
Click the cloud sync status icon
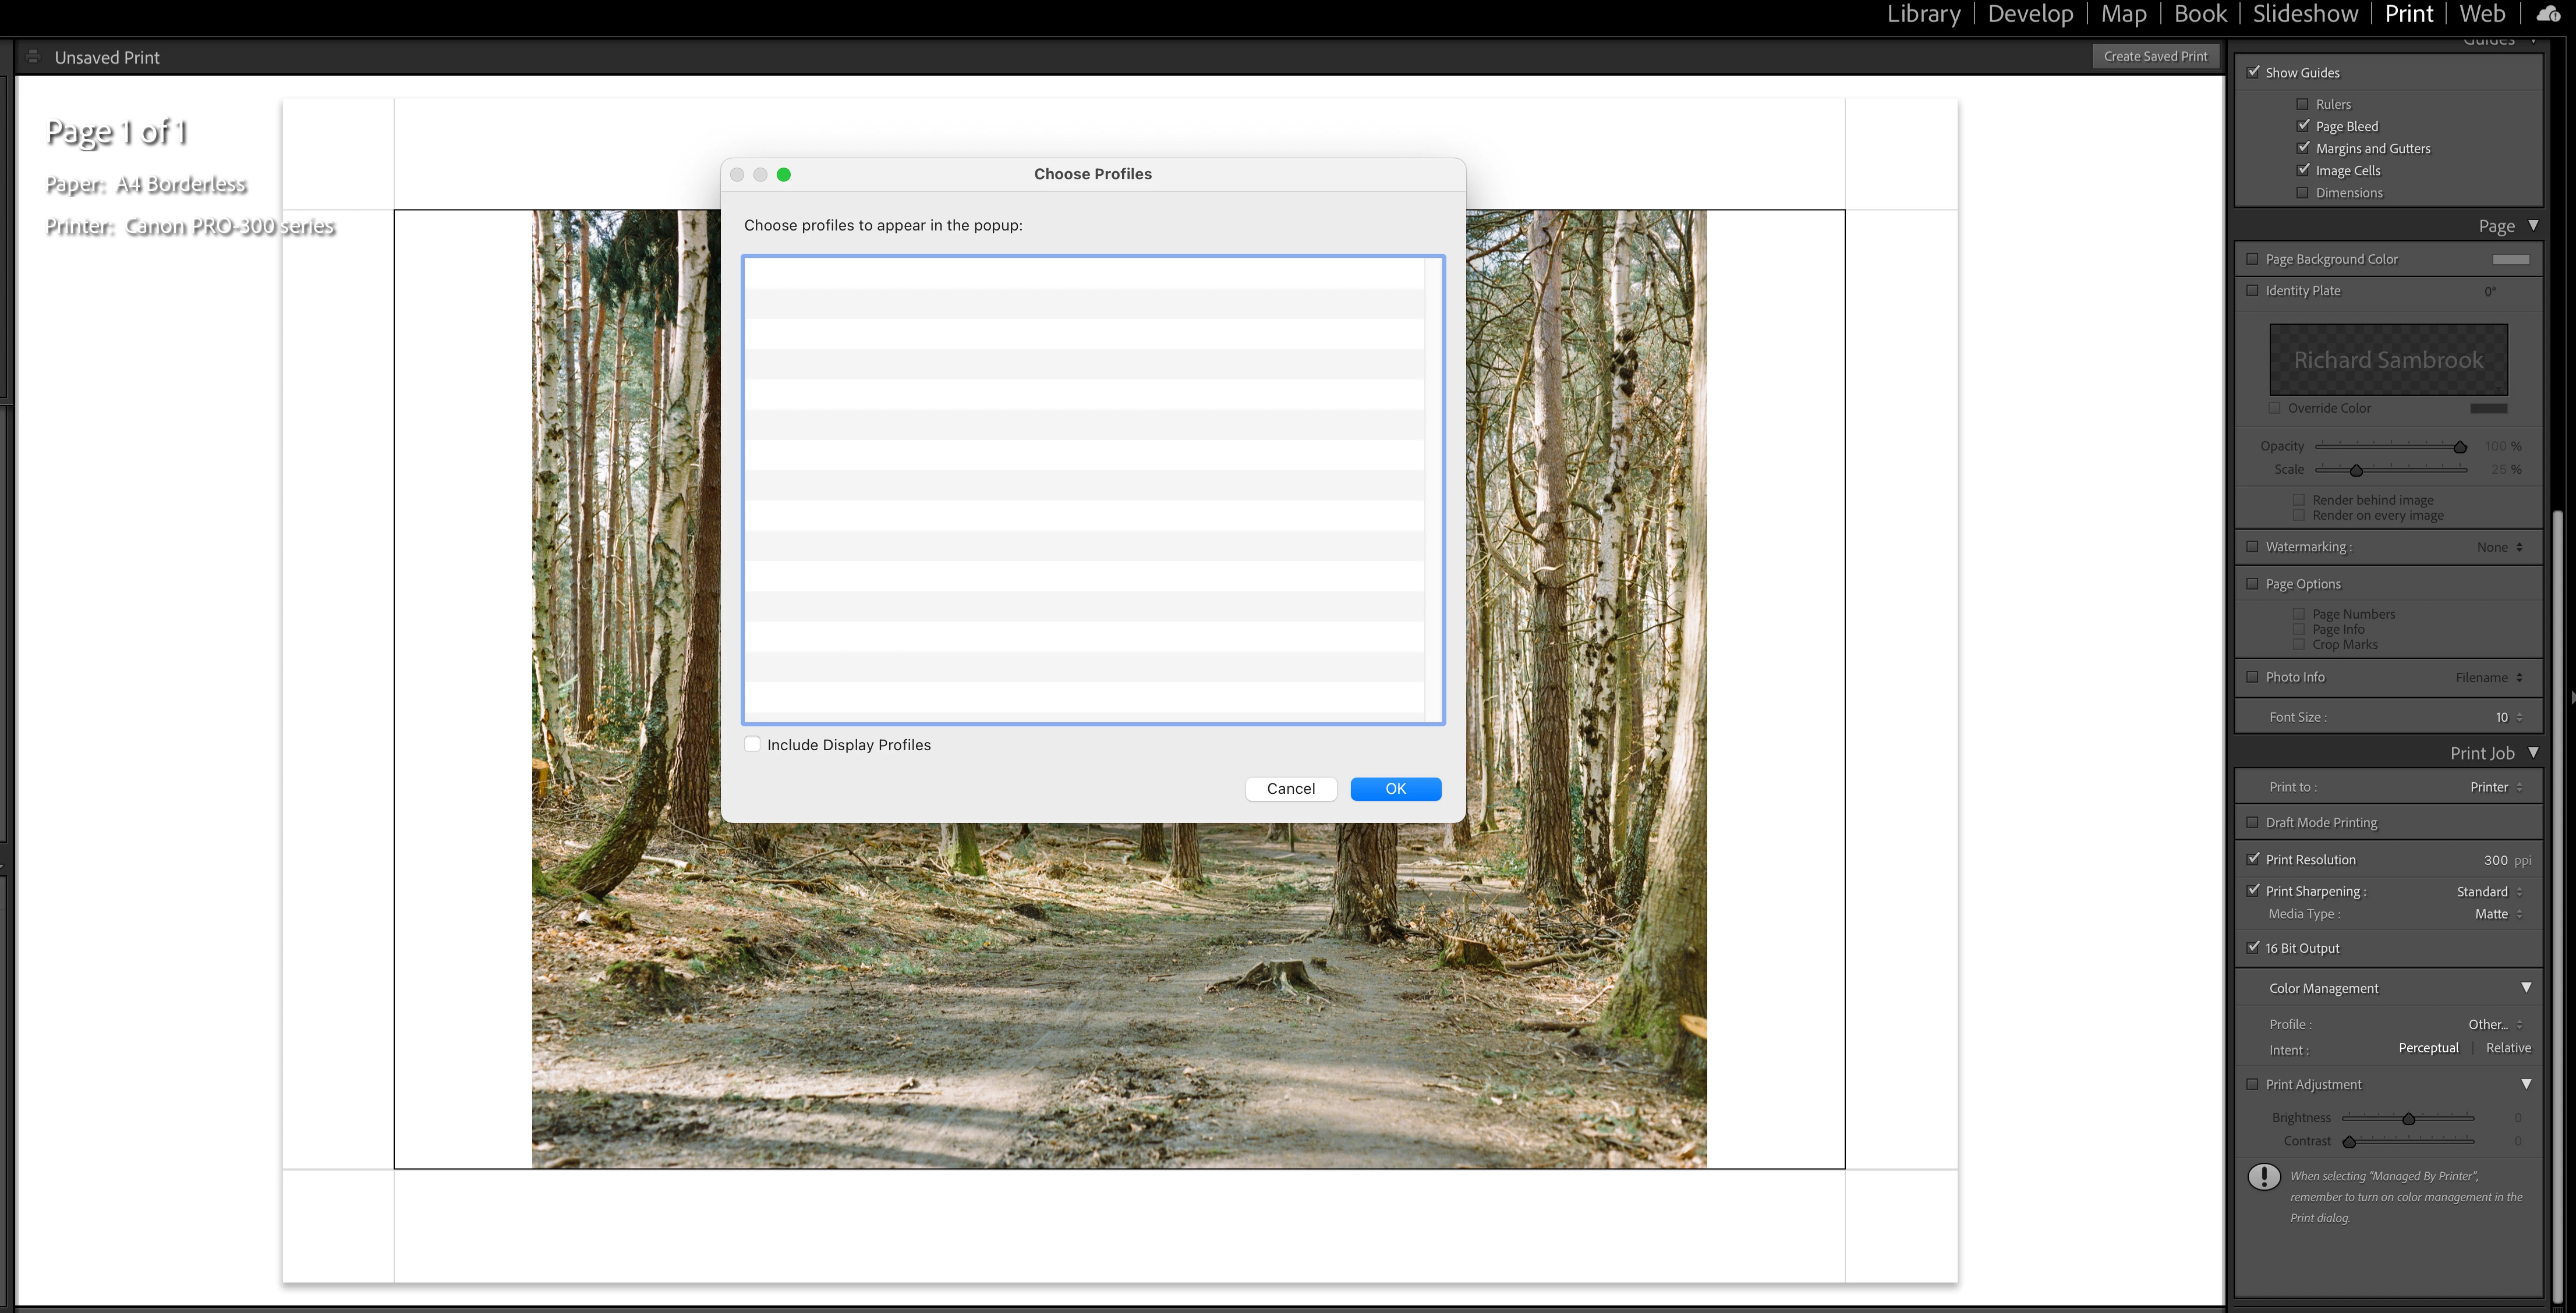pos(2548,14)
